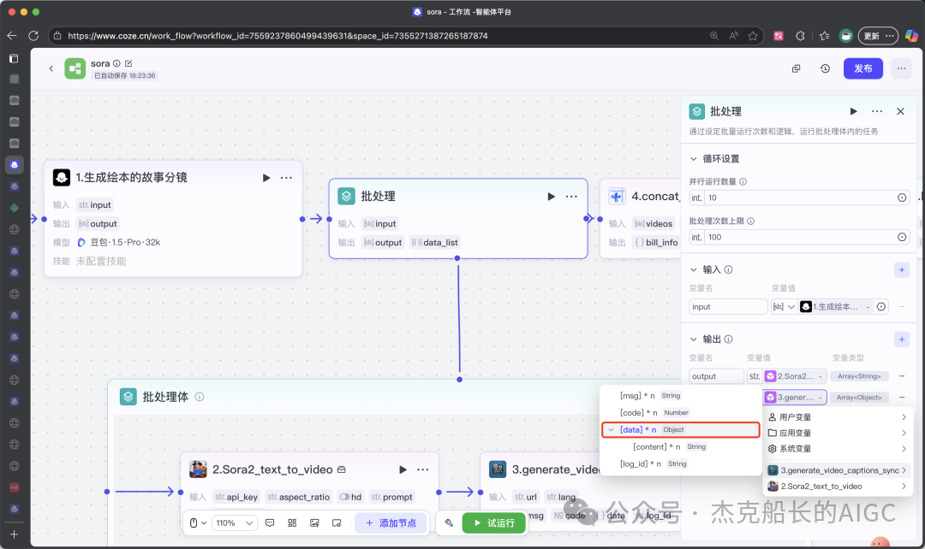Open debug wrench tool
925x549 pixels.
[449, 523]
